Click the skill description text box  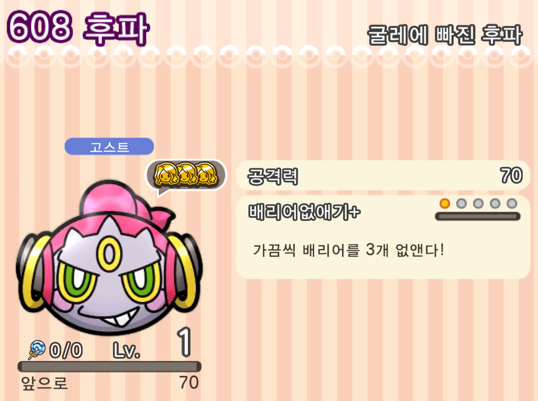pyautogui.click(x=383, y=237)
